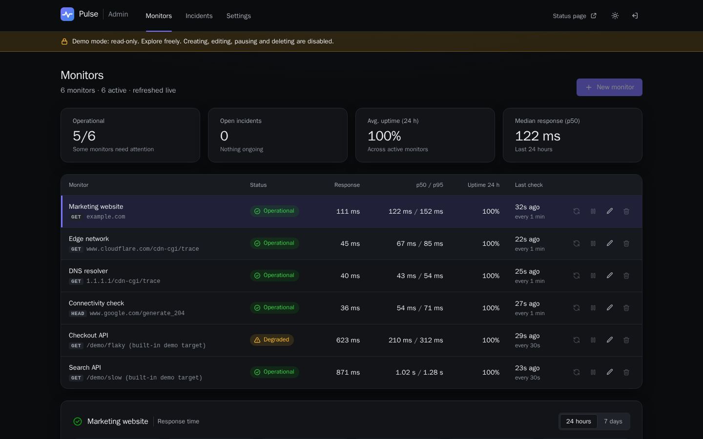
Task: Select the Search API row name
Action: click(x=85, y=368)
